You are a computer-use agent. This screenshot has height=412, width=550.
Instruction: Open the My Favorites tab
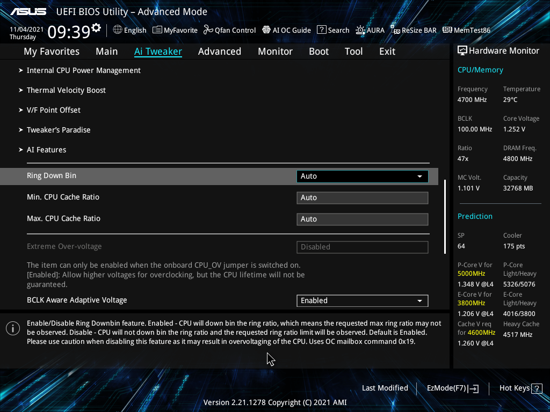(52, 51)
